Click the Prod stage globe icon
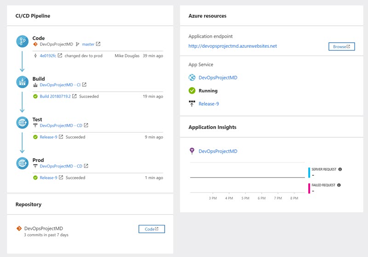 point(22,163)
